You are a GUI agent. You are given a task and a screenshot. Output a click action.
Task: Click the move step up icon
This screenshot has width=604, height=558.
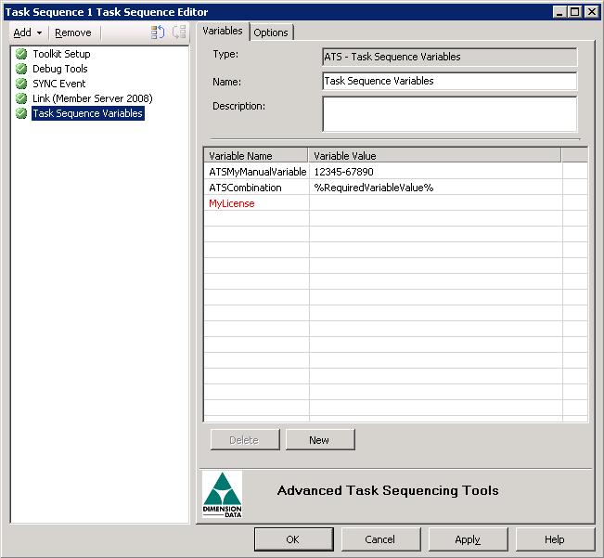click(158, 32)
